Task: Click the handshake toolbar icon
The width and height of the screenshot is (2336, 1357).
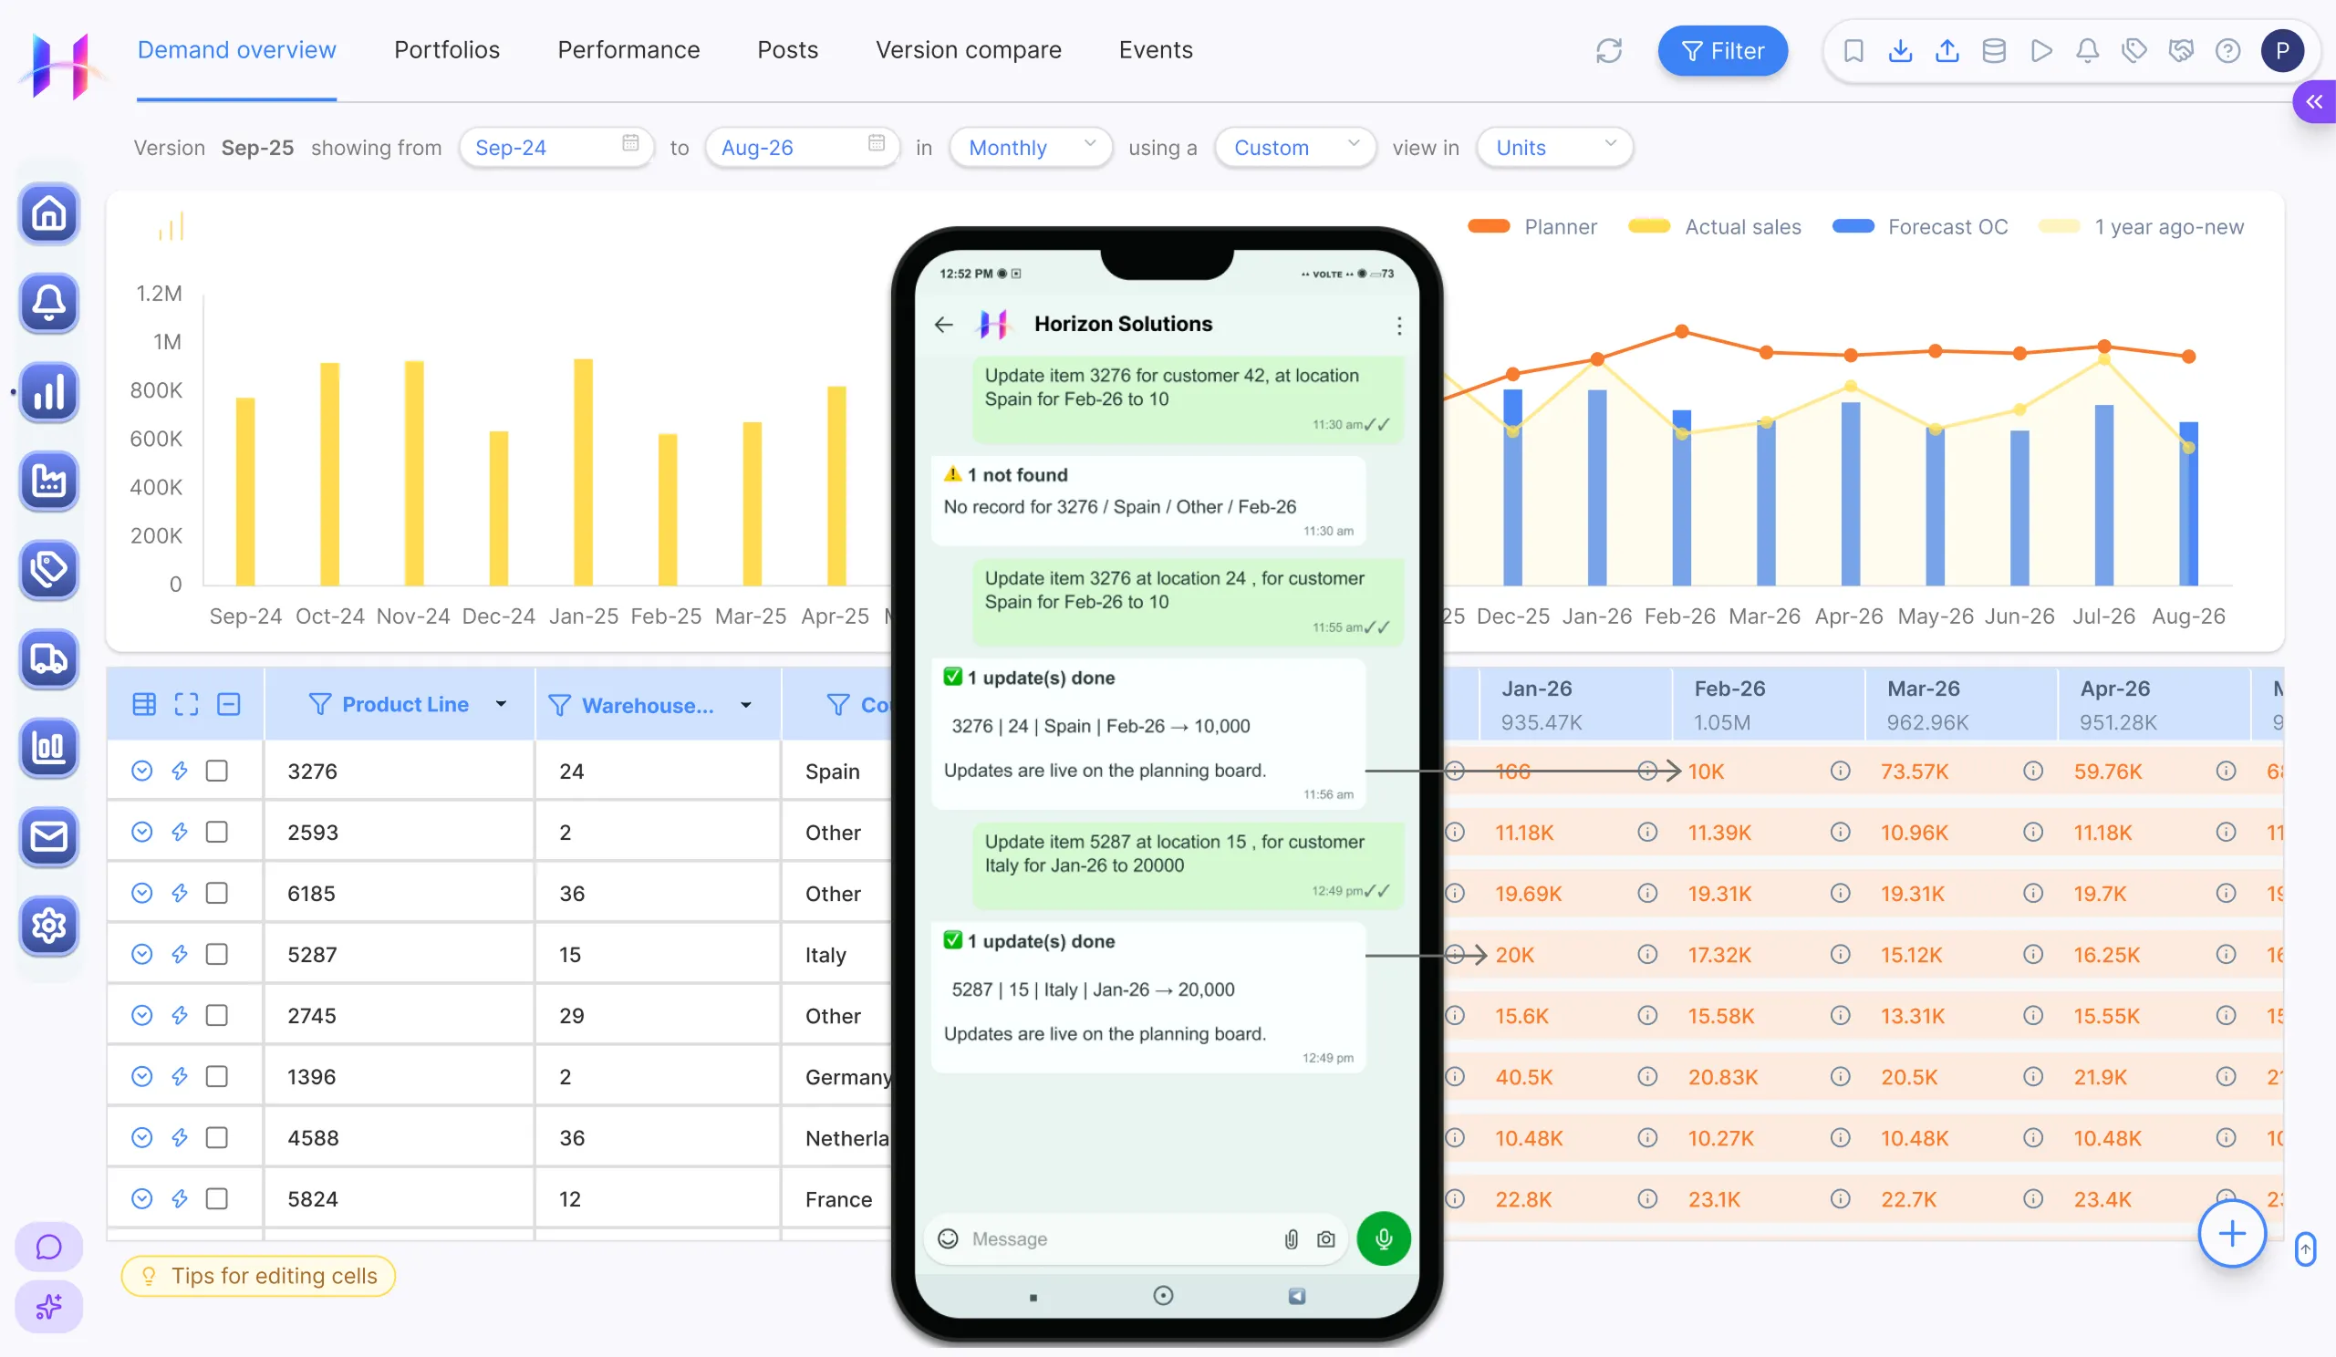Action: click(2181, 51)
